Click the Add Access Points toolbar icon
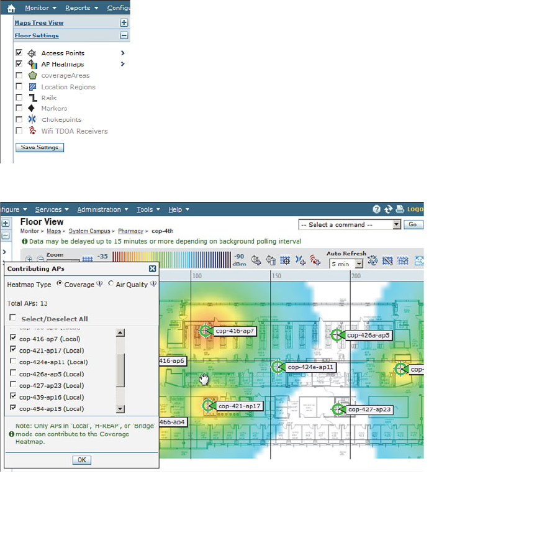 click(256, 260)
